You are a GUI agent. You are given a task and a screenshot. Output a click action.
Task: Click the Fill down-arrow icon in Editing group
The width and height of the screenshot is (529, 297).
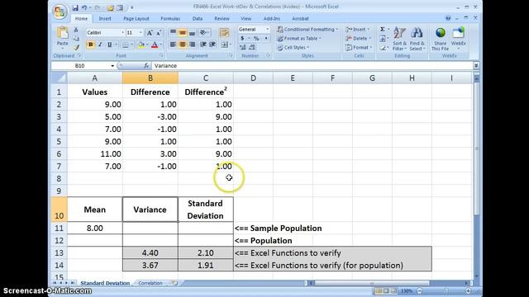tap(382, 39)
